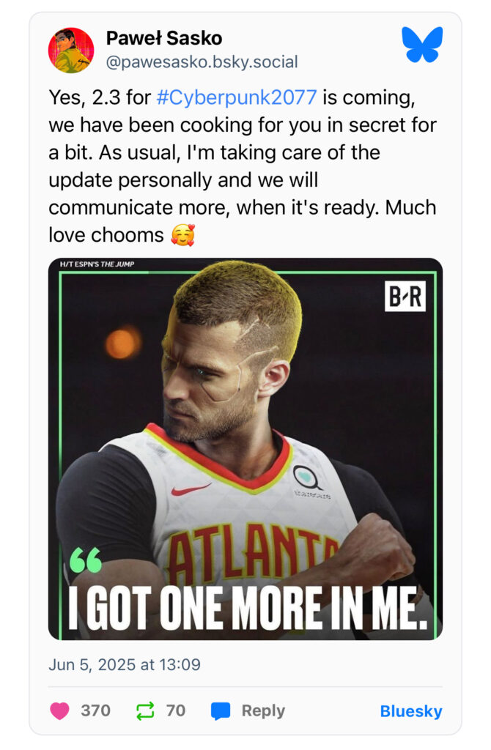Repost using the green arrows icon
This screenshot has height=750, width=491.
pyautogui.click(x=145, y=710)
